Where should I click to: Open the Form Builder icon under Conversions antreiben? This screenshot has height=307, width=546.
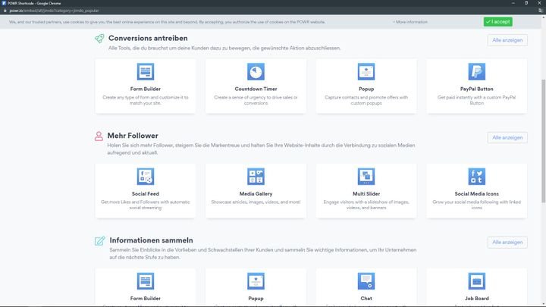(145, 72)
